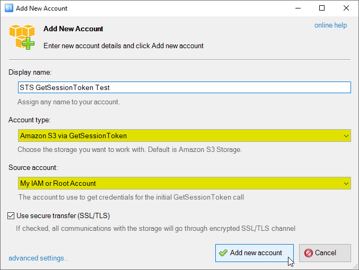
Task: Click the Add New Account boxes icon
Action: pyautogui.click(x=22, y=37)
